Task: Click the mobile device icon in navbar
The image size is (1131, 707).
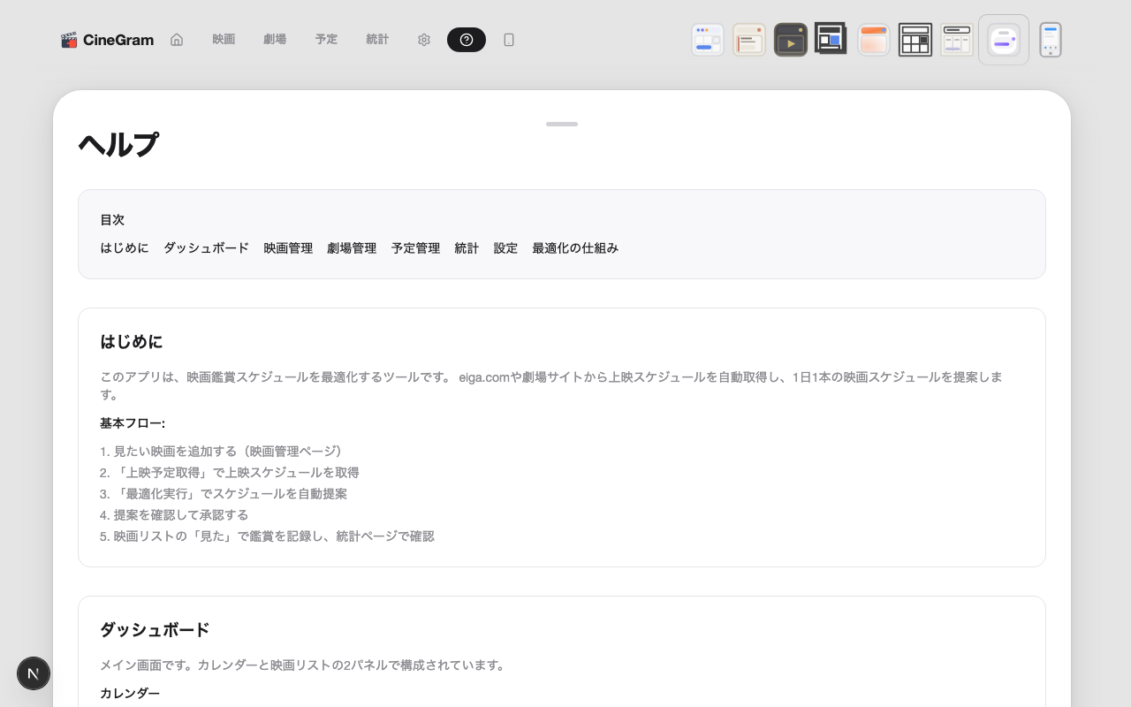Action: (509, 40)
